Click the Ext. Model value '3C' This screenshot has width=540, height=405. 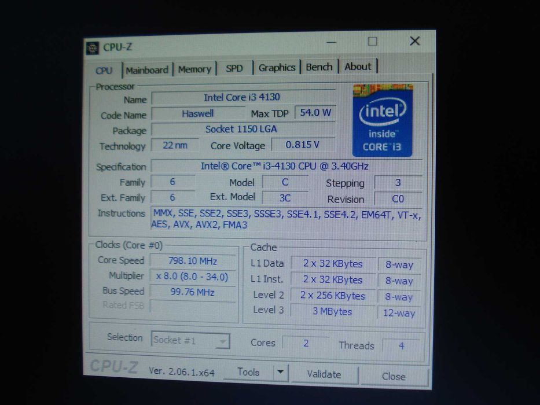click(285, 198)
